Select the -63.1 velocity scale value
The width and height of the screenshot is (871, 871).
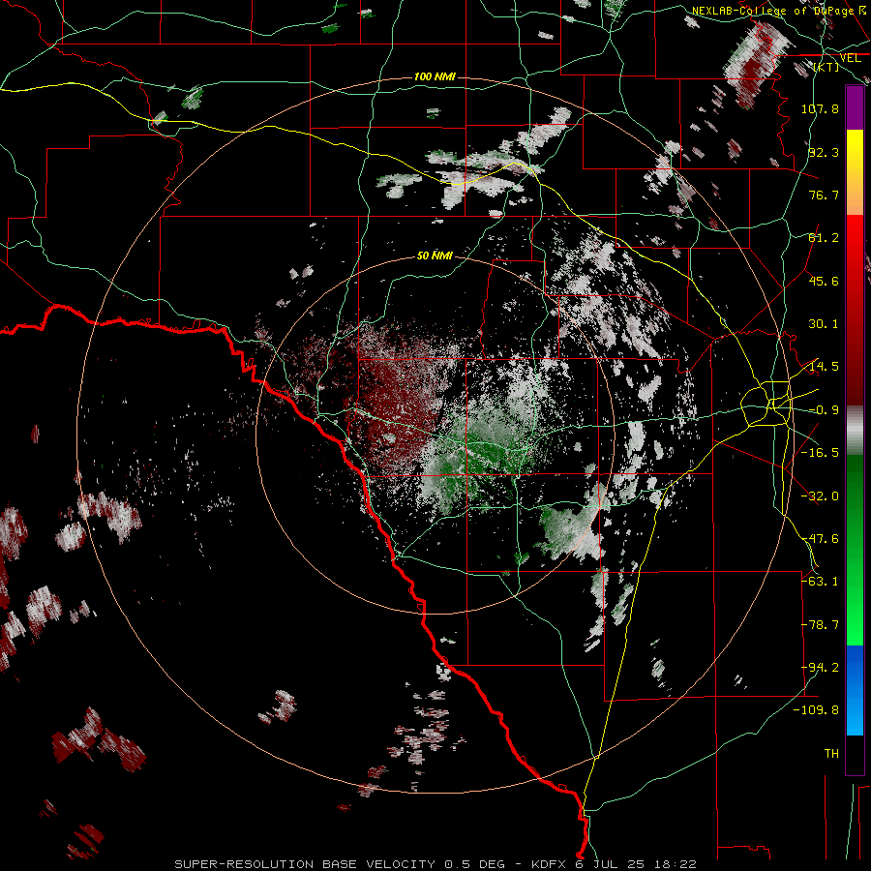pos(820,582)
